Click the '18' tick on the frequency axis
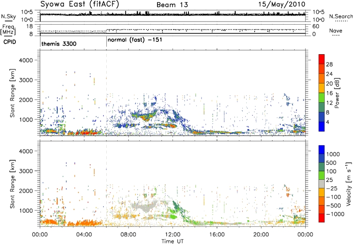The width and height of the screenshot is (353, 244). 30,26
